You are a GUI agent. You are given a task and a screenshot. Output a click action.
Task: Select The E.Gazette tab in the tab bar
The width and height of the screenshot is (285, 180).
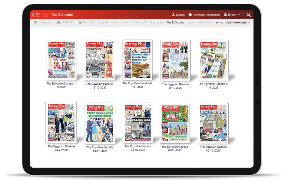pyautogui.click(x=175, y=22)
